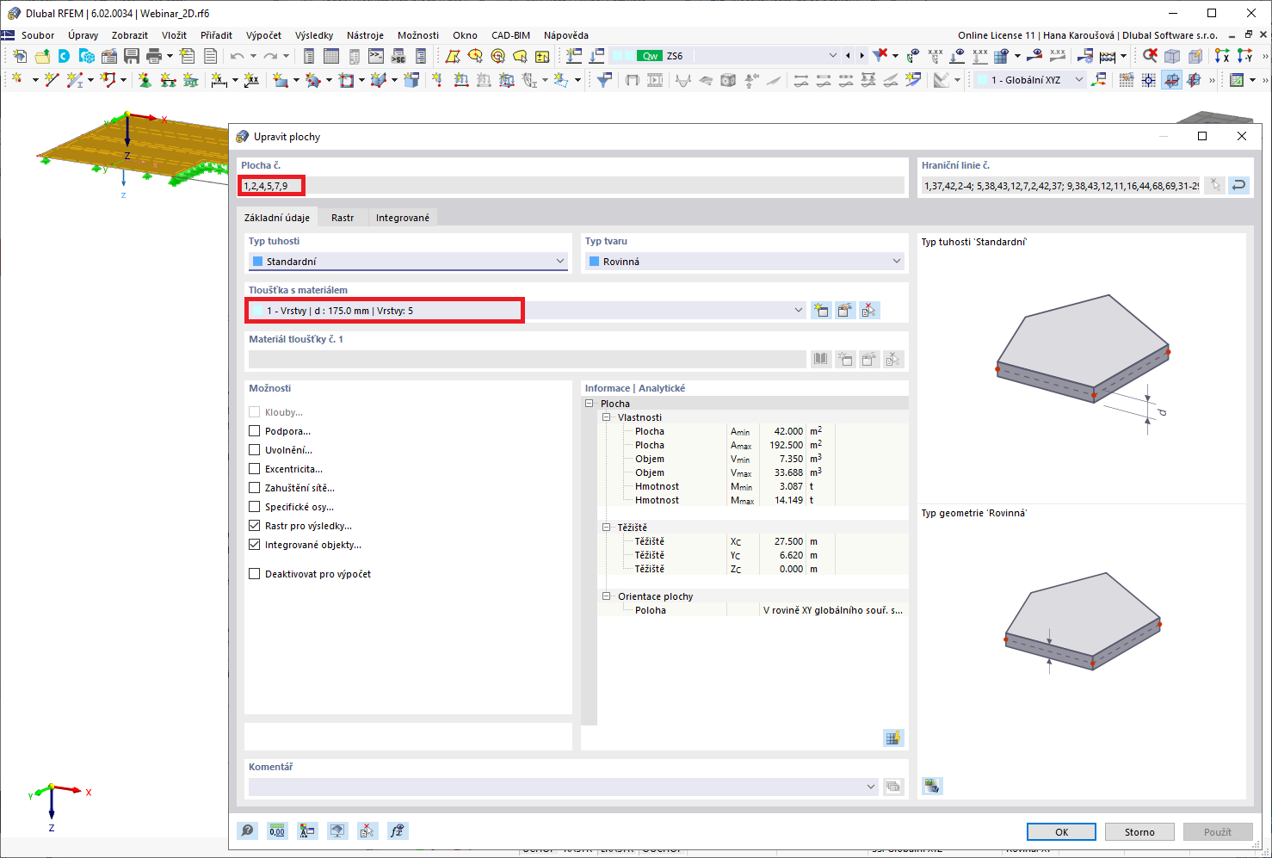Image resolution: width=1272 pixels, height=858 pixels.
Task: Click the delete thickness icon beside thickness dropdown
Action: point(869,310)
